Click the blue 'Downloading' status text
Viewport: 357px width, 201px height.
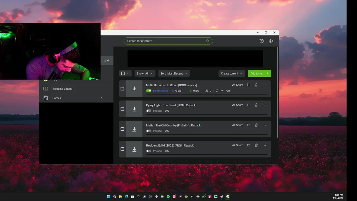click(x=160, y=91)
